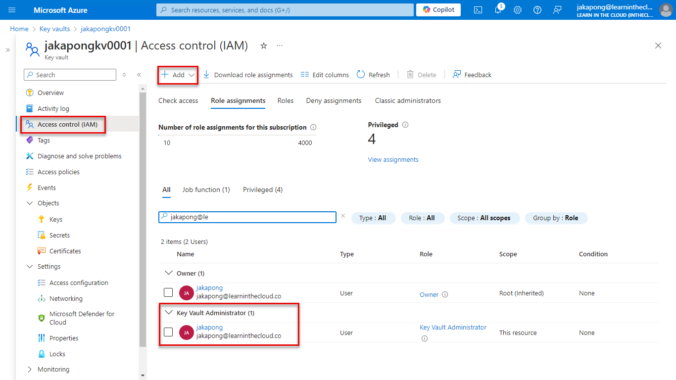This screenshot has width=676, height=380.
Task: Open Access configuration settings
Action: pyautogui.click(x=79, y=283)
